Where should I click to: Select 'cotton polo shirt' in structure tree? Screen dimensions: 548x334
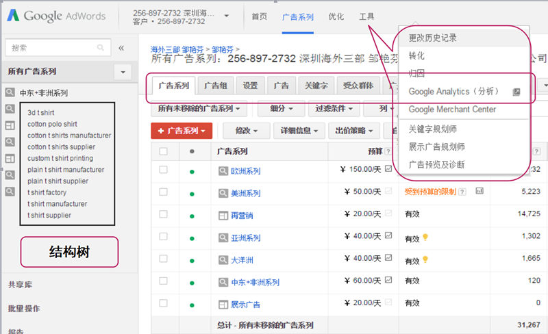[53, 124]
